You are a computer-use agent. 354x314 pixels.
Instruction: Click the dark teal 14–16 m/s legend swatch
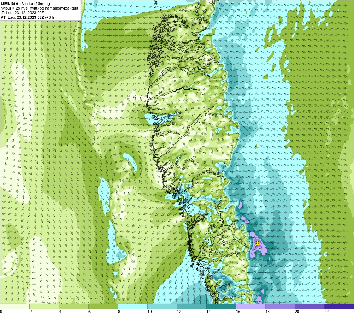coord(221,306)
